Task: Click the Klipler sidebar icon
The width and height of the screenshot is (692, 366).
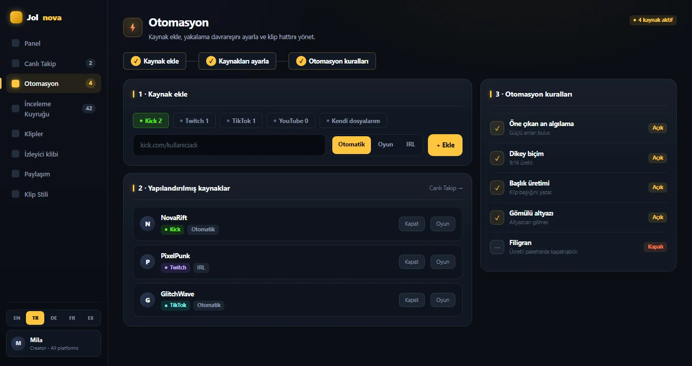Action: click(16, 134)
